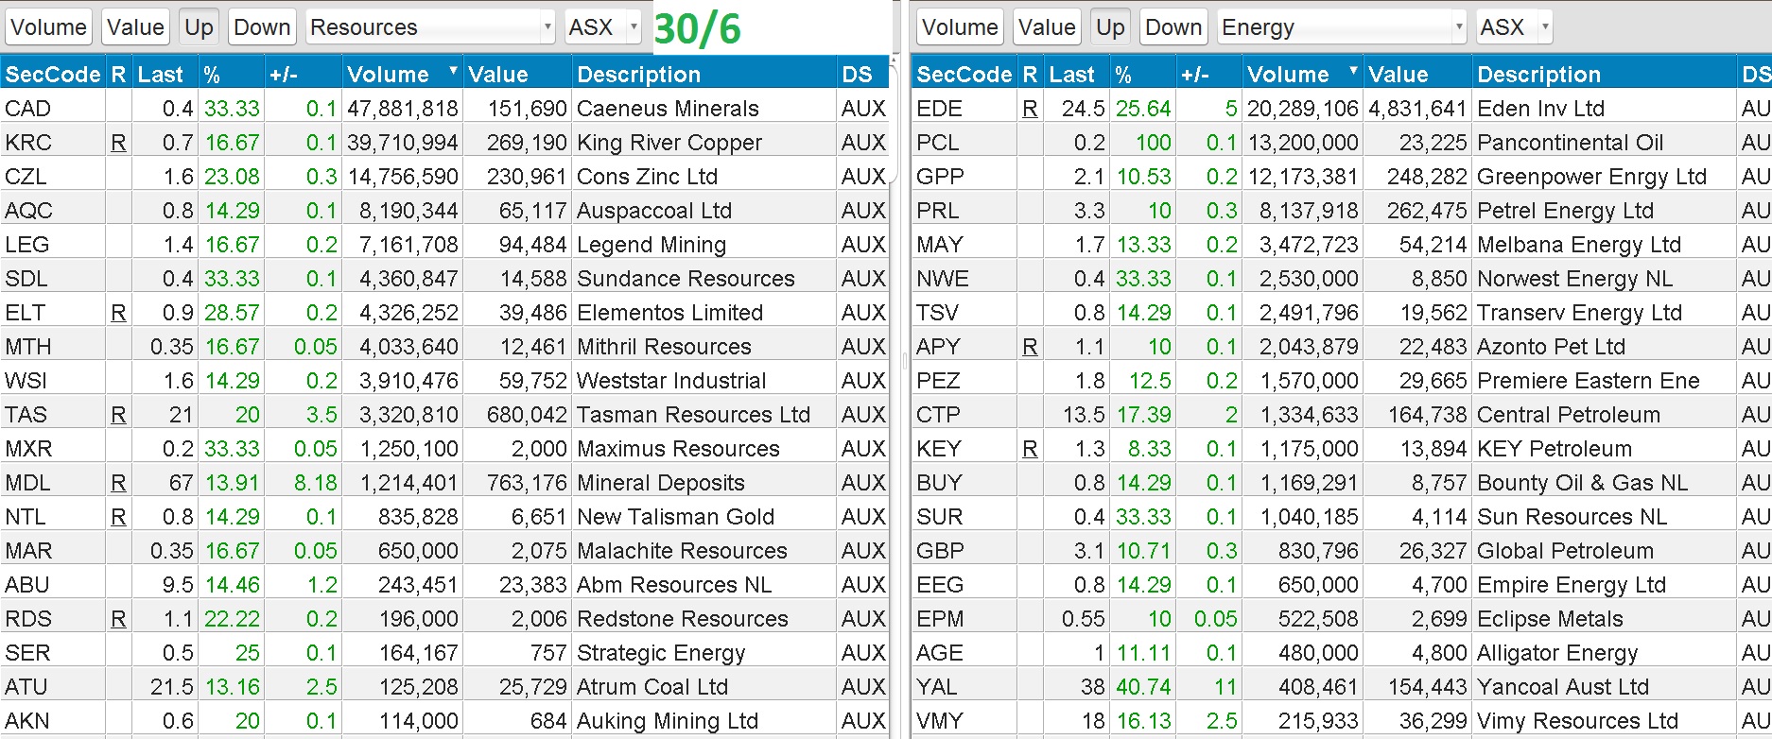Select PCL security code
Image resolution: width=1772 pixels, height=739 pixels.
[938, 143]
